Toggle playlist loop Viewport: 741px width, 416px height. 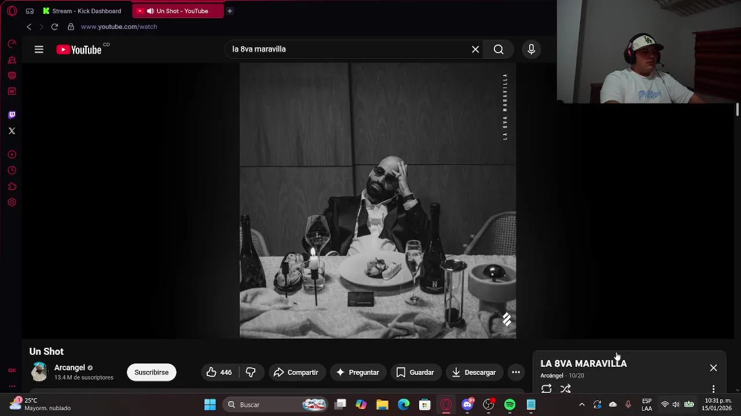pyautogui.click(x=546, y=388)
